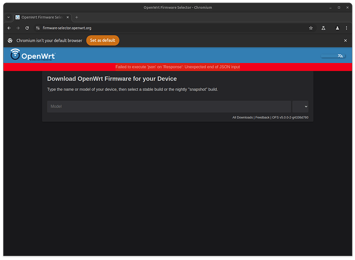The height and width of the screenshot is (260, 355).
Task: Open a new tab with plus button
Action: (x=77, y=17)
